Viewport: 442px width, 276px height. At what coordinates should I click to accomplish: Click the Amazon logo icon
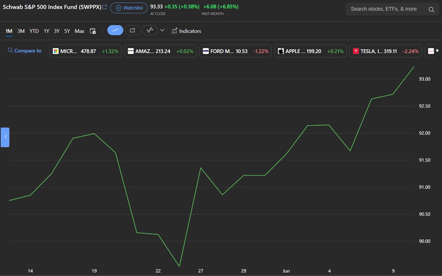point(131,51)
